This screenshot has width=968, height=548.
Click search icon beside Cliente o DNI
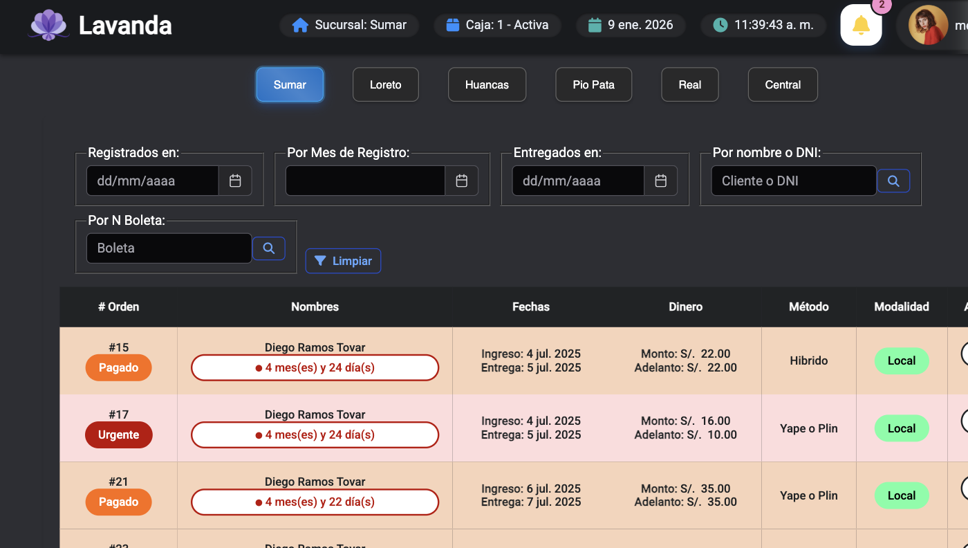[893, 181]
